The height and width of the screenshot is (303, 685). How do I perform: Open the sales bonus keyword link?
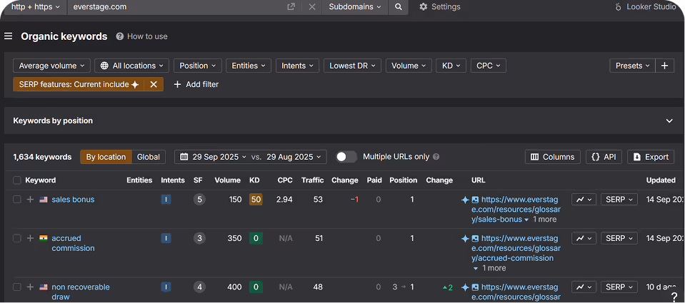coord(73,199)
